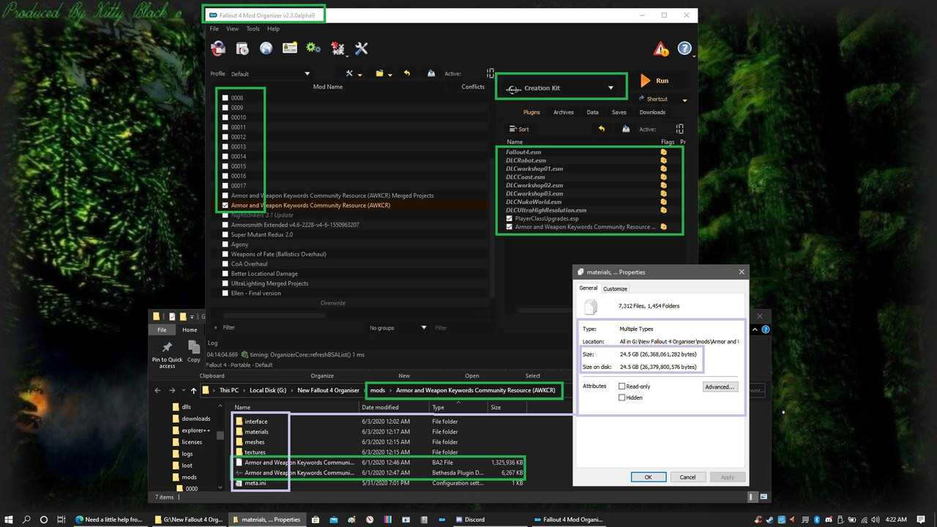937x527 pixels.
Task: Open the Home tab in File Explorer
Action: [x=190, y=330]
